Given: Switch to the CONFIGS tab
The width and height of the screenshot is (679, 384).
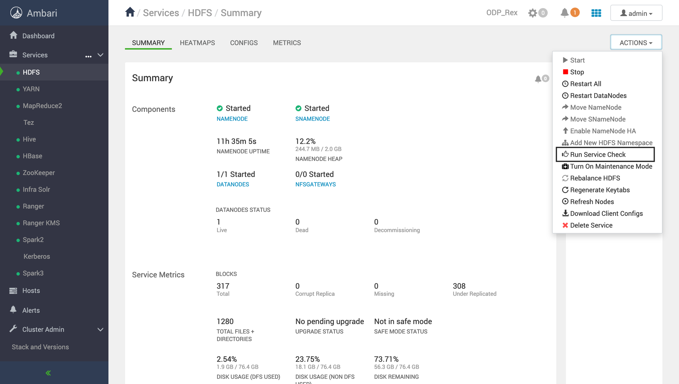Looking at the screenshot, I should point(244,43).
